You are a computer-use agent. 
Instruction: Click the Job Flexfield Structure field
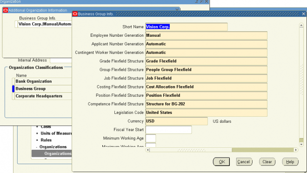tap(207, 78)
